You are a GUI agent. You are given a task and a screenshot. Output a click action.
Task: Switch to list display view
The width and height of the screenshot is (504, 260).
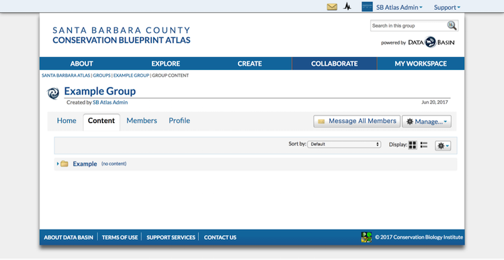pos(424,145)
